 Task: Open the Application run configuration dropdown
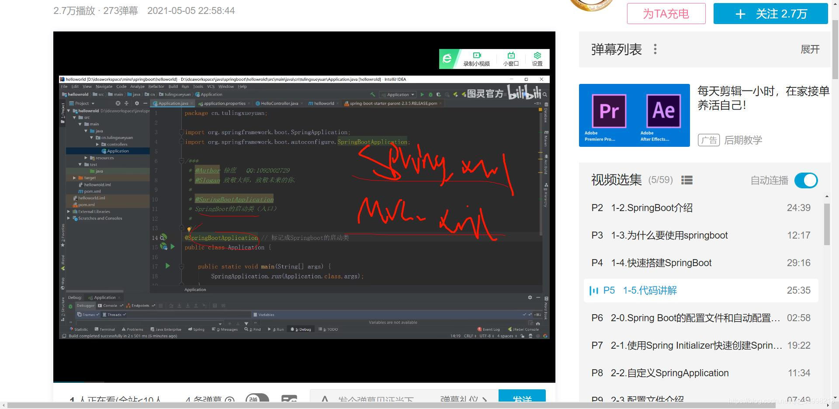398,94
